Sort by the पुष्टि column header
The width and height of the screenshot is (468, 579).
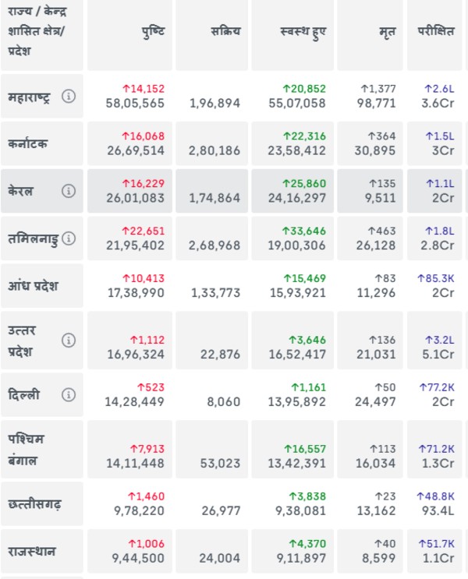pyautogui.click(x=153, y=32)
